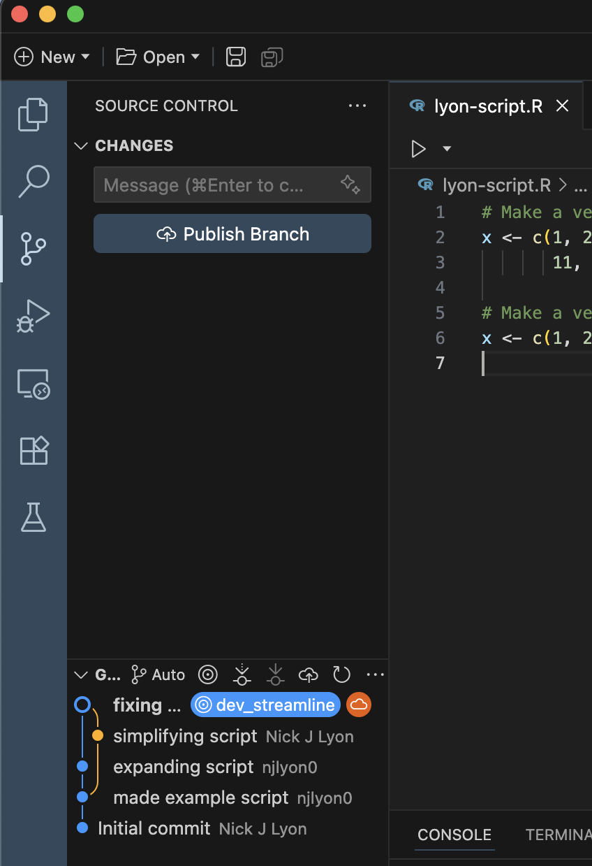Viewport: 592px width, 866px height.
Task: Open the Testing flask view
Action: pyautogui.click(x=33, y=518)
